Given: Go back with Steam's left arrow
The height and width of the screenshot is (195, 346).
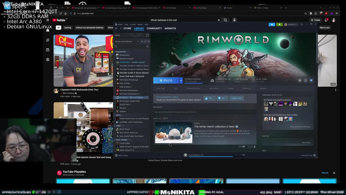Looking at the screenshot, I should click(x=116, y=28).
